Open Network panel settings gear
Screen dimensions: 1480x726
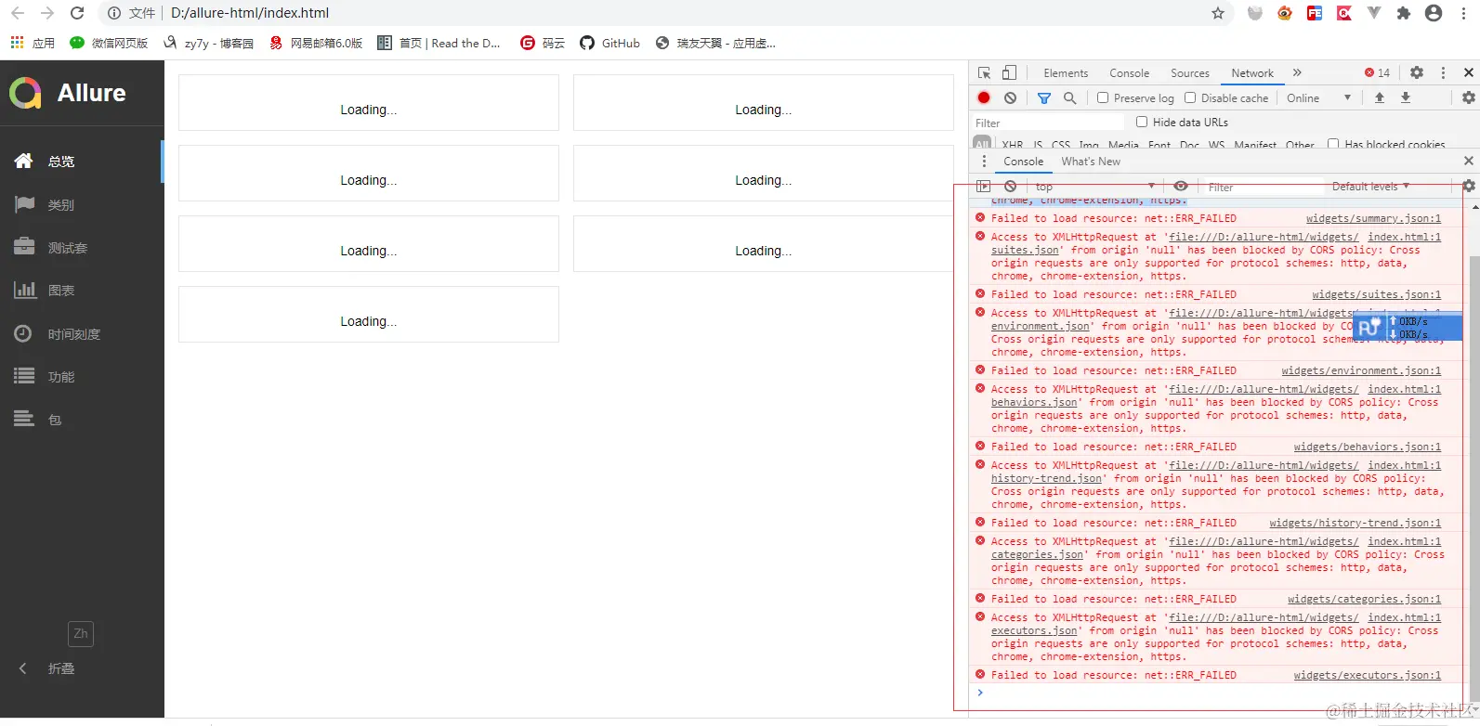1469,97
